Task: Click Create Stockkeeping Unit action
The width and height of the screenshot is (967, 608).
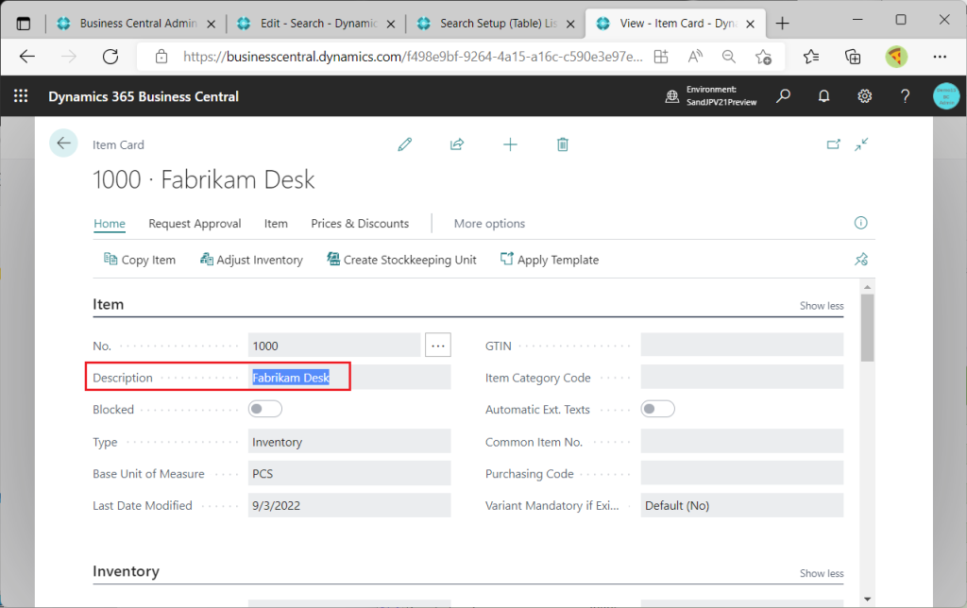Action: (x=402, y=260)
